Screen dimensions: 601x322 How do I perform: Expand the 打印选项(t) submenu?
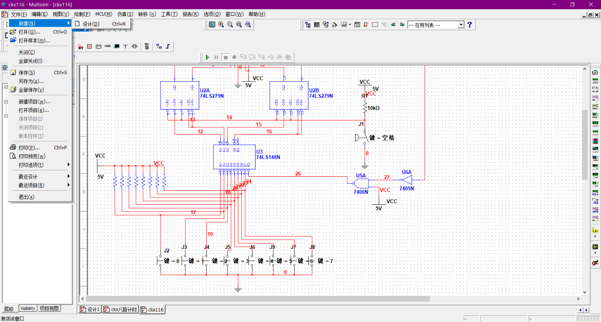pyautogui.click(x=40, y=165)
